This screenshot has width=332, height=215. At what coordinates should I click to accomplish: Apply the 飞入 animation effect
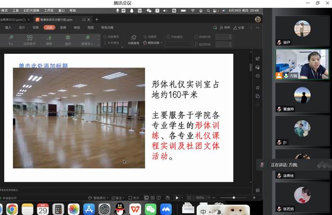tap(11, 40)
